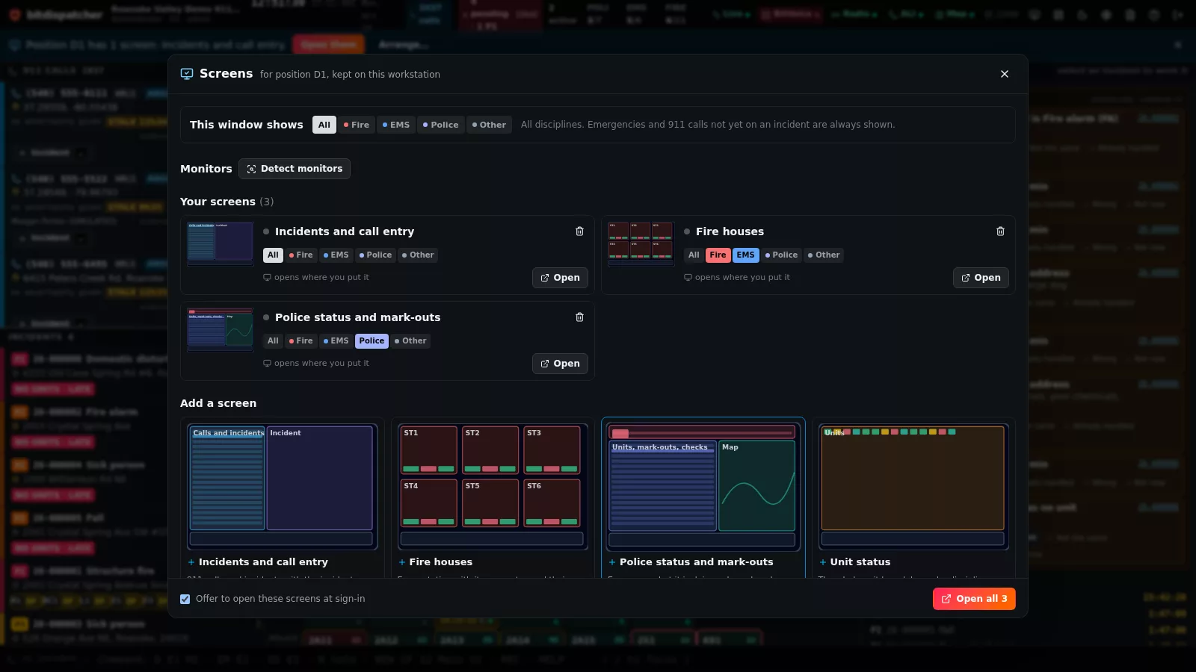Screen dimensions: 1196x672
Task: Select All filter in This window shows
Action: pyautogui.click(x=324, y=125)
